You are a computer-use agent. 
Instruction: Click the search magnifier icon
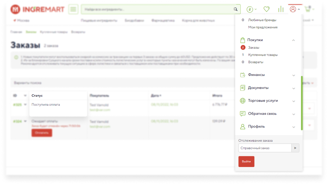[x=236, y=9]
